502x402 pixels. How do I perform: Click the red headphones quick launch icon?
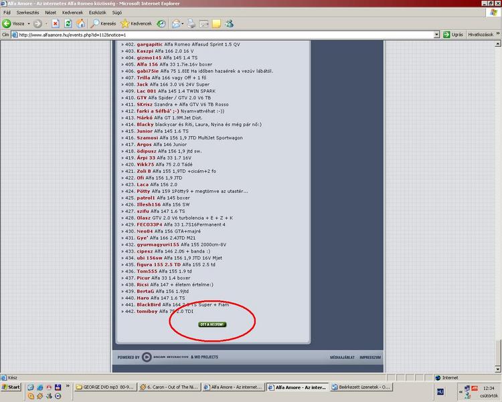tap(49, 387)
